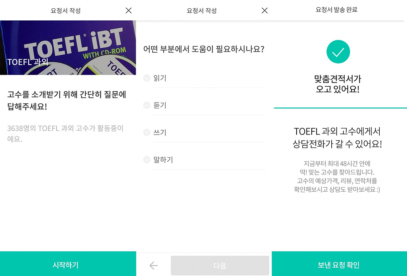Select the checkmark circle beside 읽기
Viewport: 407px width, 276px height.
(147, 78)
